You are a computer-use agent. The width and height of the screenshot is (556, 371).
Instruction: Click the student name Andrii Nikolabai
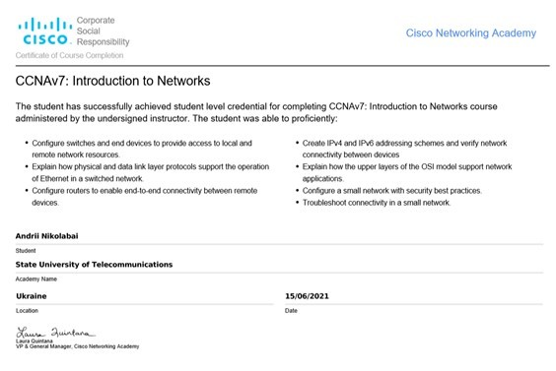click(46, 236)
